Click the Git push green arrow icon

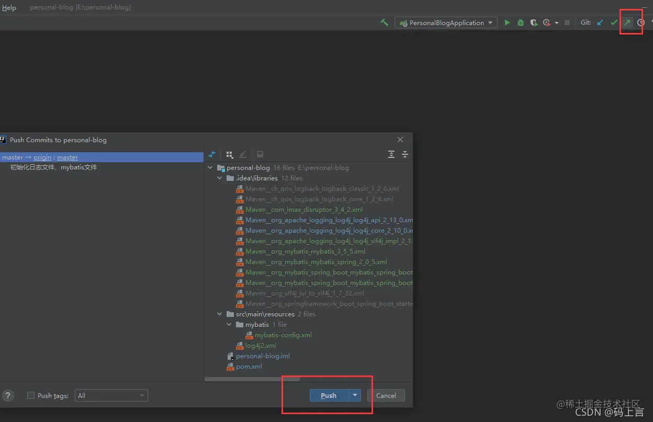(x=627, y=22)
